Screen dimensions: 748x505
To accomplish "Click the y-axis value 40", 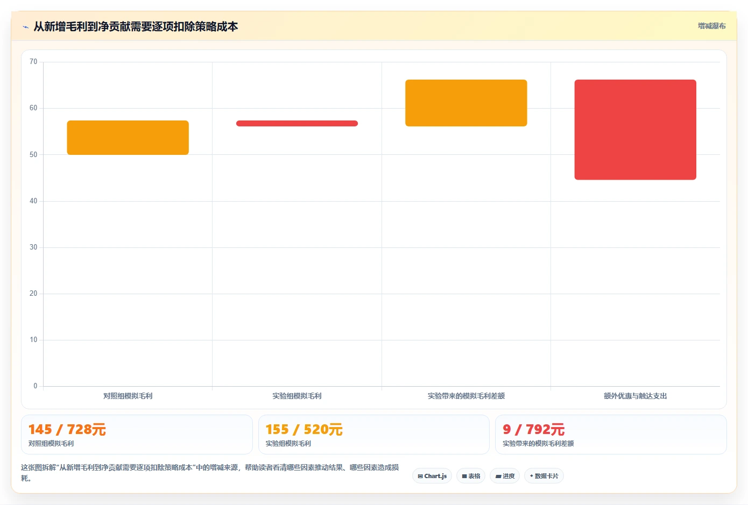I will (33, 201).
